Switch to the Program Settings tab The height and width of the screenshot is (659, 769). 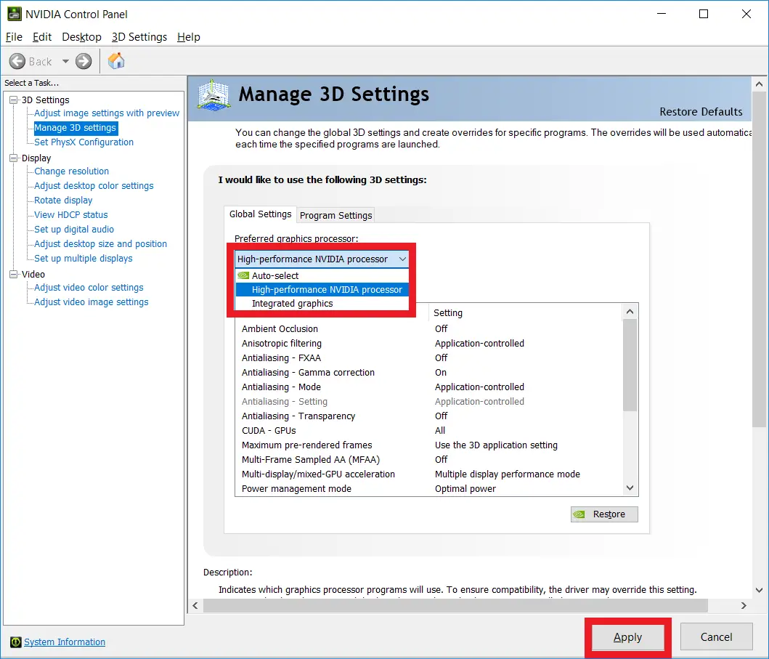(335, 214)
